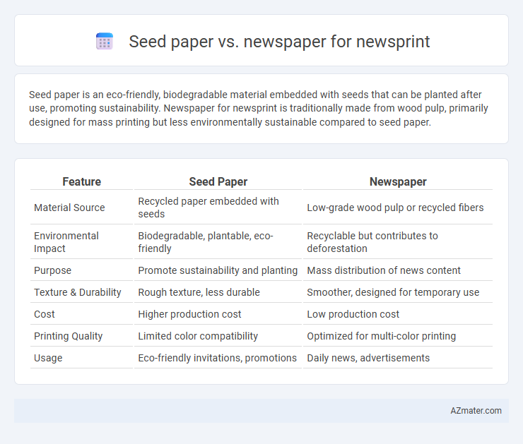The width and height of the screenshot is (523, 444).
Task: Click the 'Printing Quality' row label
Action: coord(68,336)
